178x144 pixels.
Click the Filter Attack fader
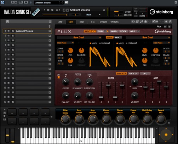pyautogui.click(x=101, y=97)
